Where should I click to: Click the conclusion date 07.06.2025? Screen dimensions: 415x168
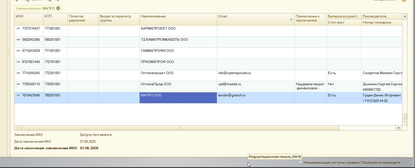(x=88, y=141)
